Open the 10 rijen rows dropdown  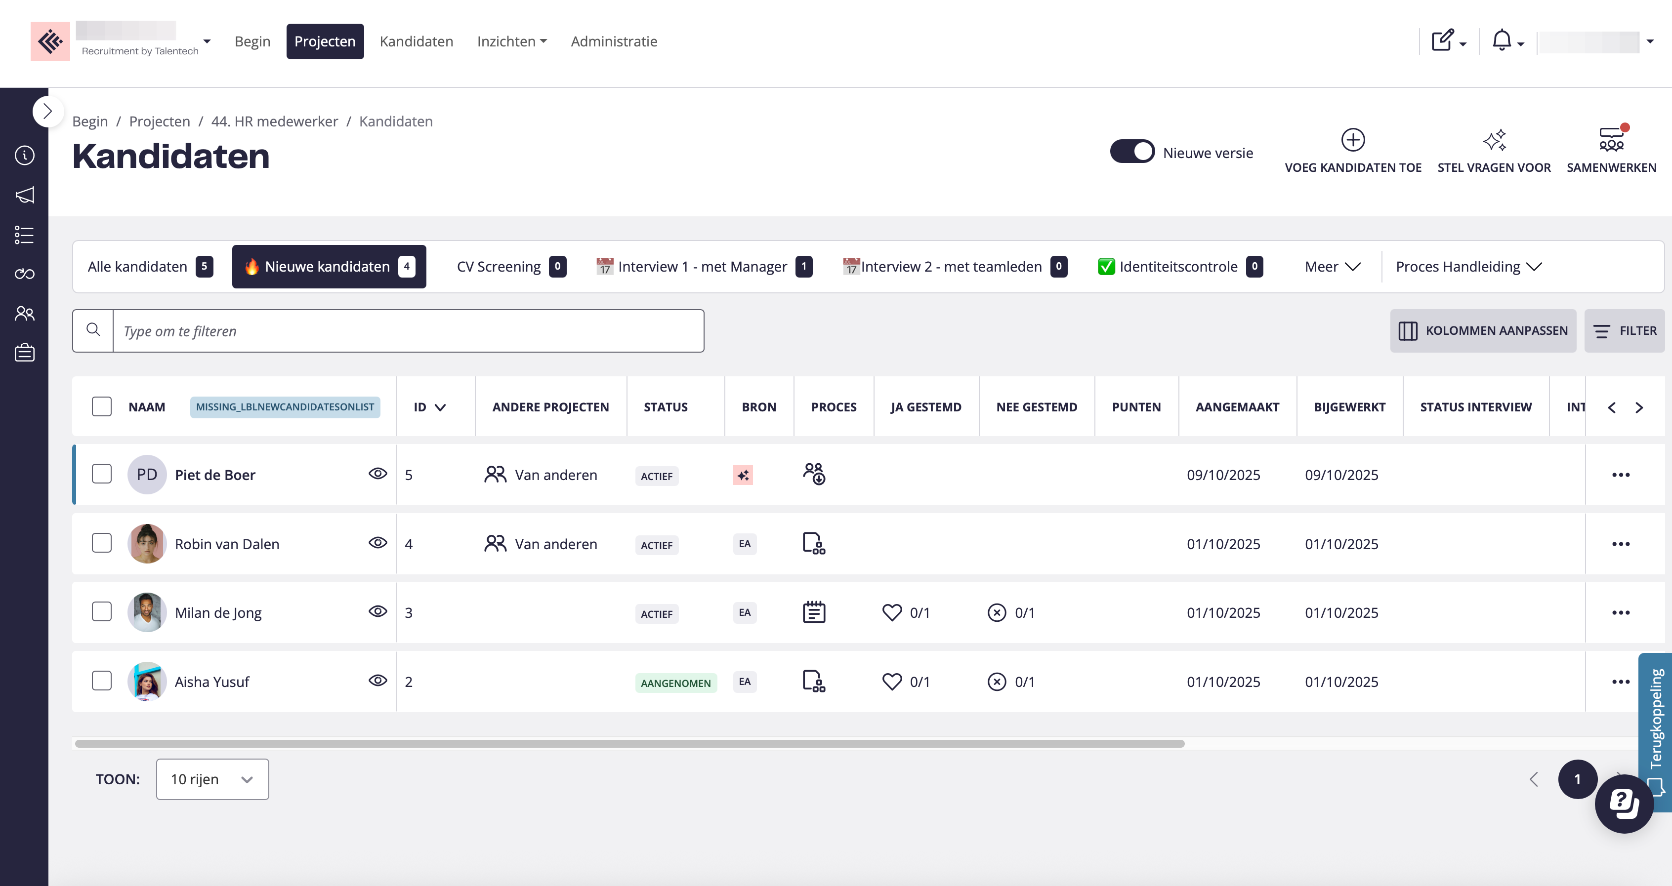[x=212, y=779]
